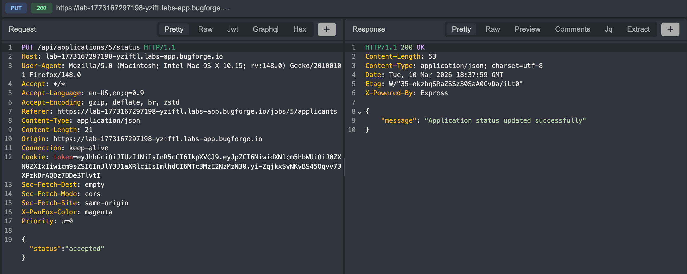Add a new request view tab with plus

point(326,29)
